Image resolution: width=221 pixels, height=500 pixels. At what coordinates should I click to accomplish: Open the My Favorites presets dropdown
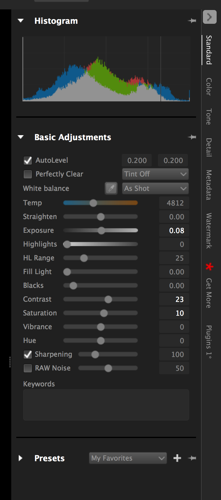point(128,458)
